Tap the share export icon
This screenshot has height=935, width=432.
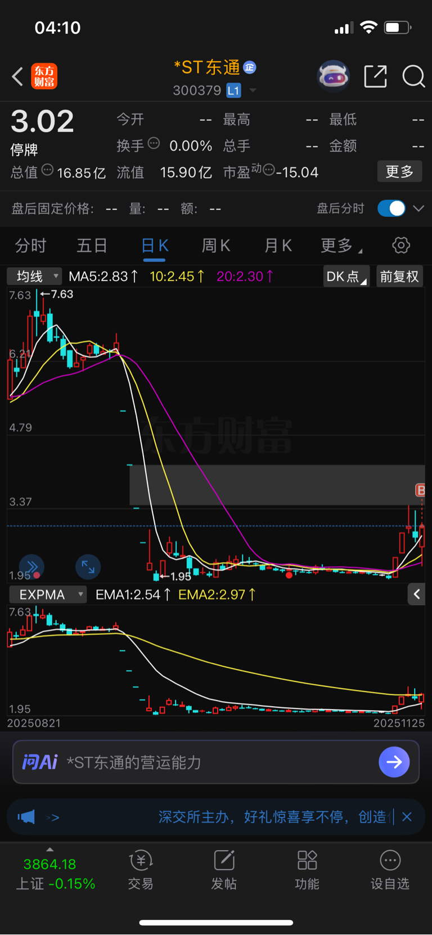(375, 76)
